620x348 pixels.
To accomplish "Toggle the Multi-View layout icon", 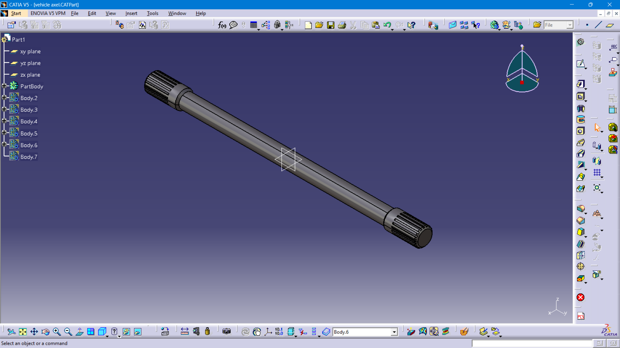I will click(x=91, y=332).
